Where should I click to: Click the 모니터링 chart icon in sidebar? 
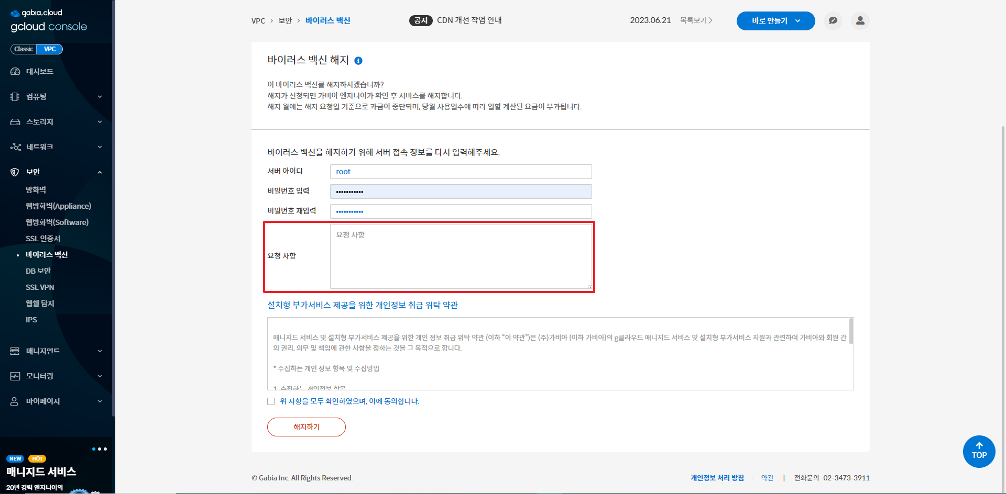pyautogui.click(x=15, y=376)
